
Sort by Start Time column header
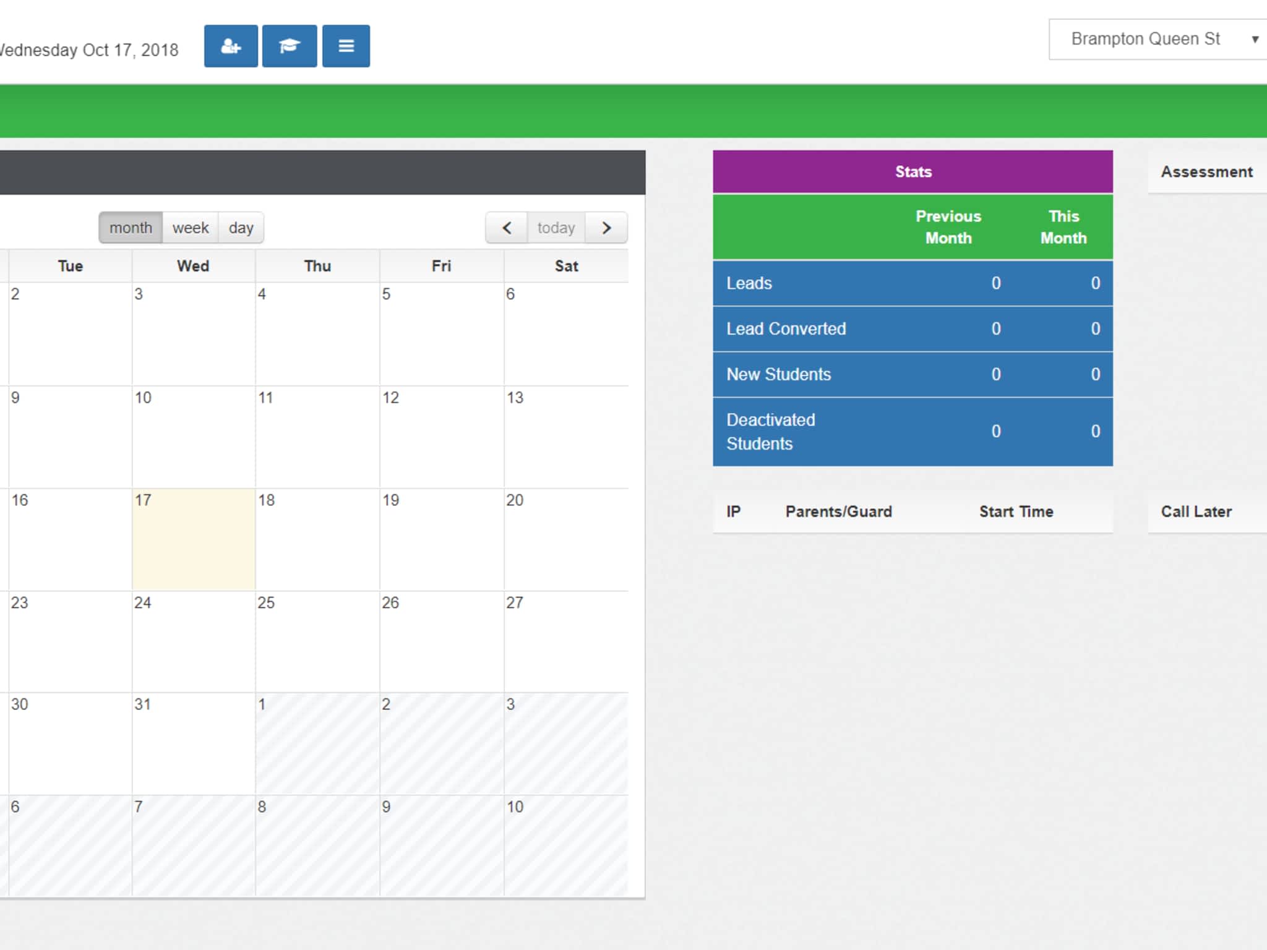[x=1015, y=511]
